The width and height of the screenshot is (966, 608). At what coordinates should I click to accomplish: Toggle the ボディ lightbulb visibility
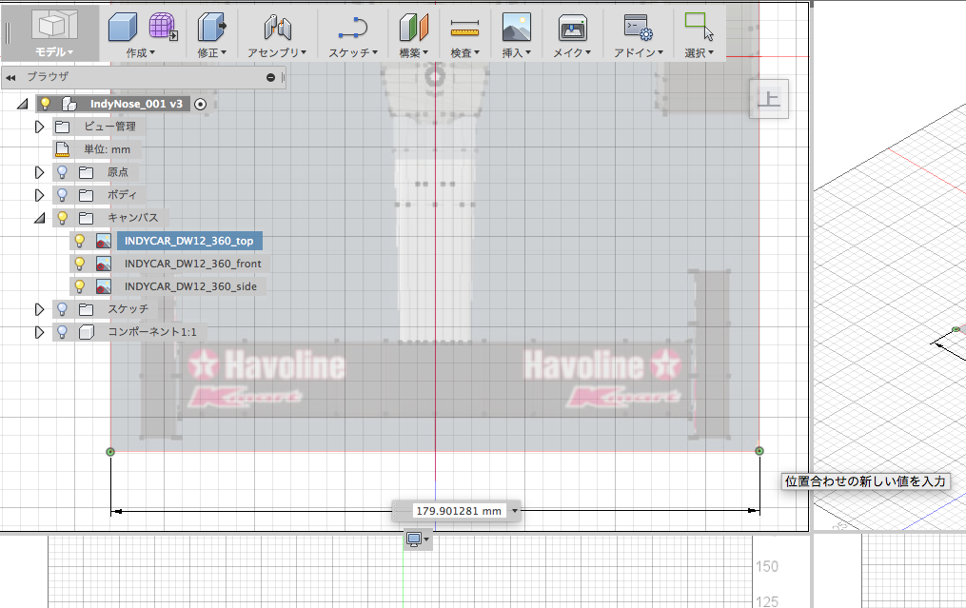tap(62, 195)
